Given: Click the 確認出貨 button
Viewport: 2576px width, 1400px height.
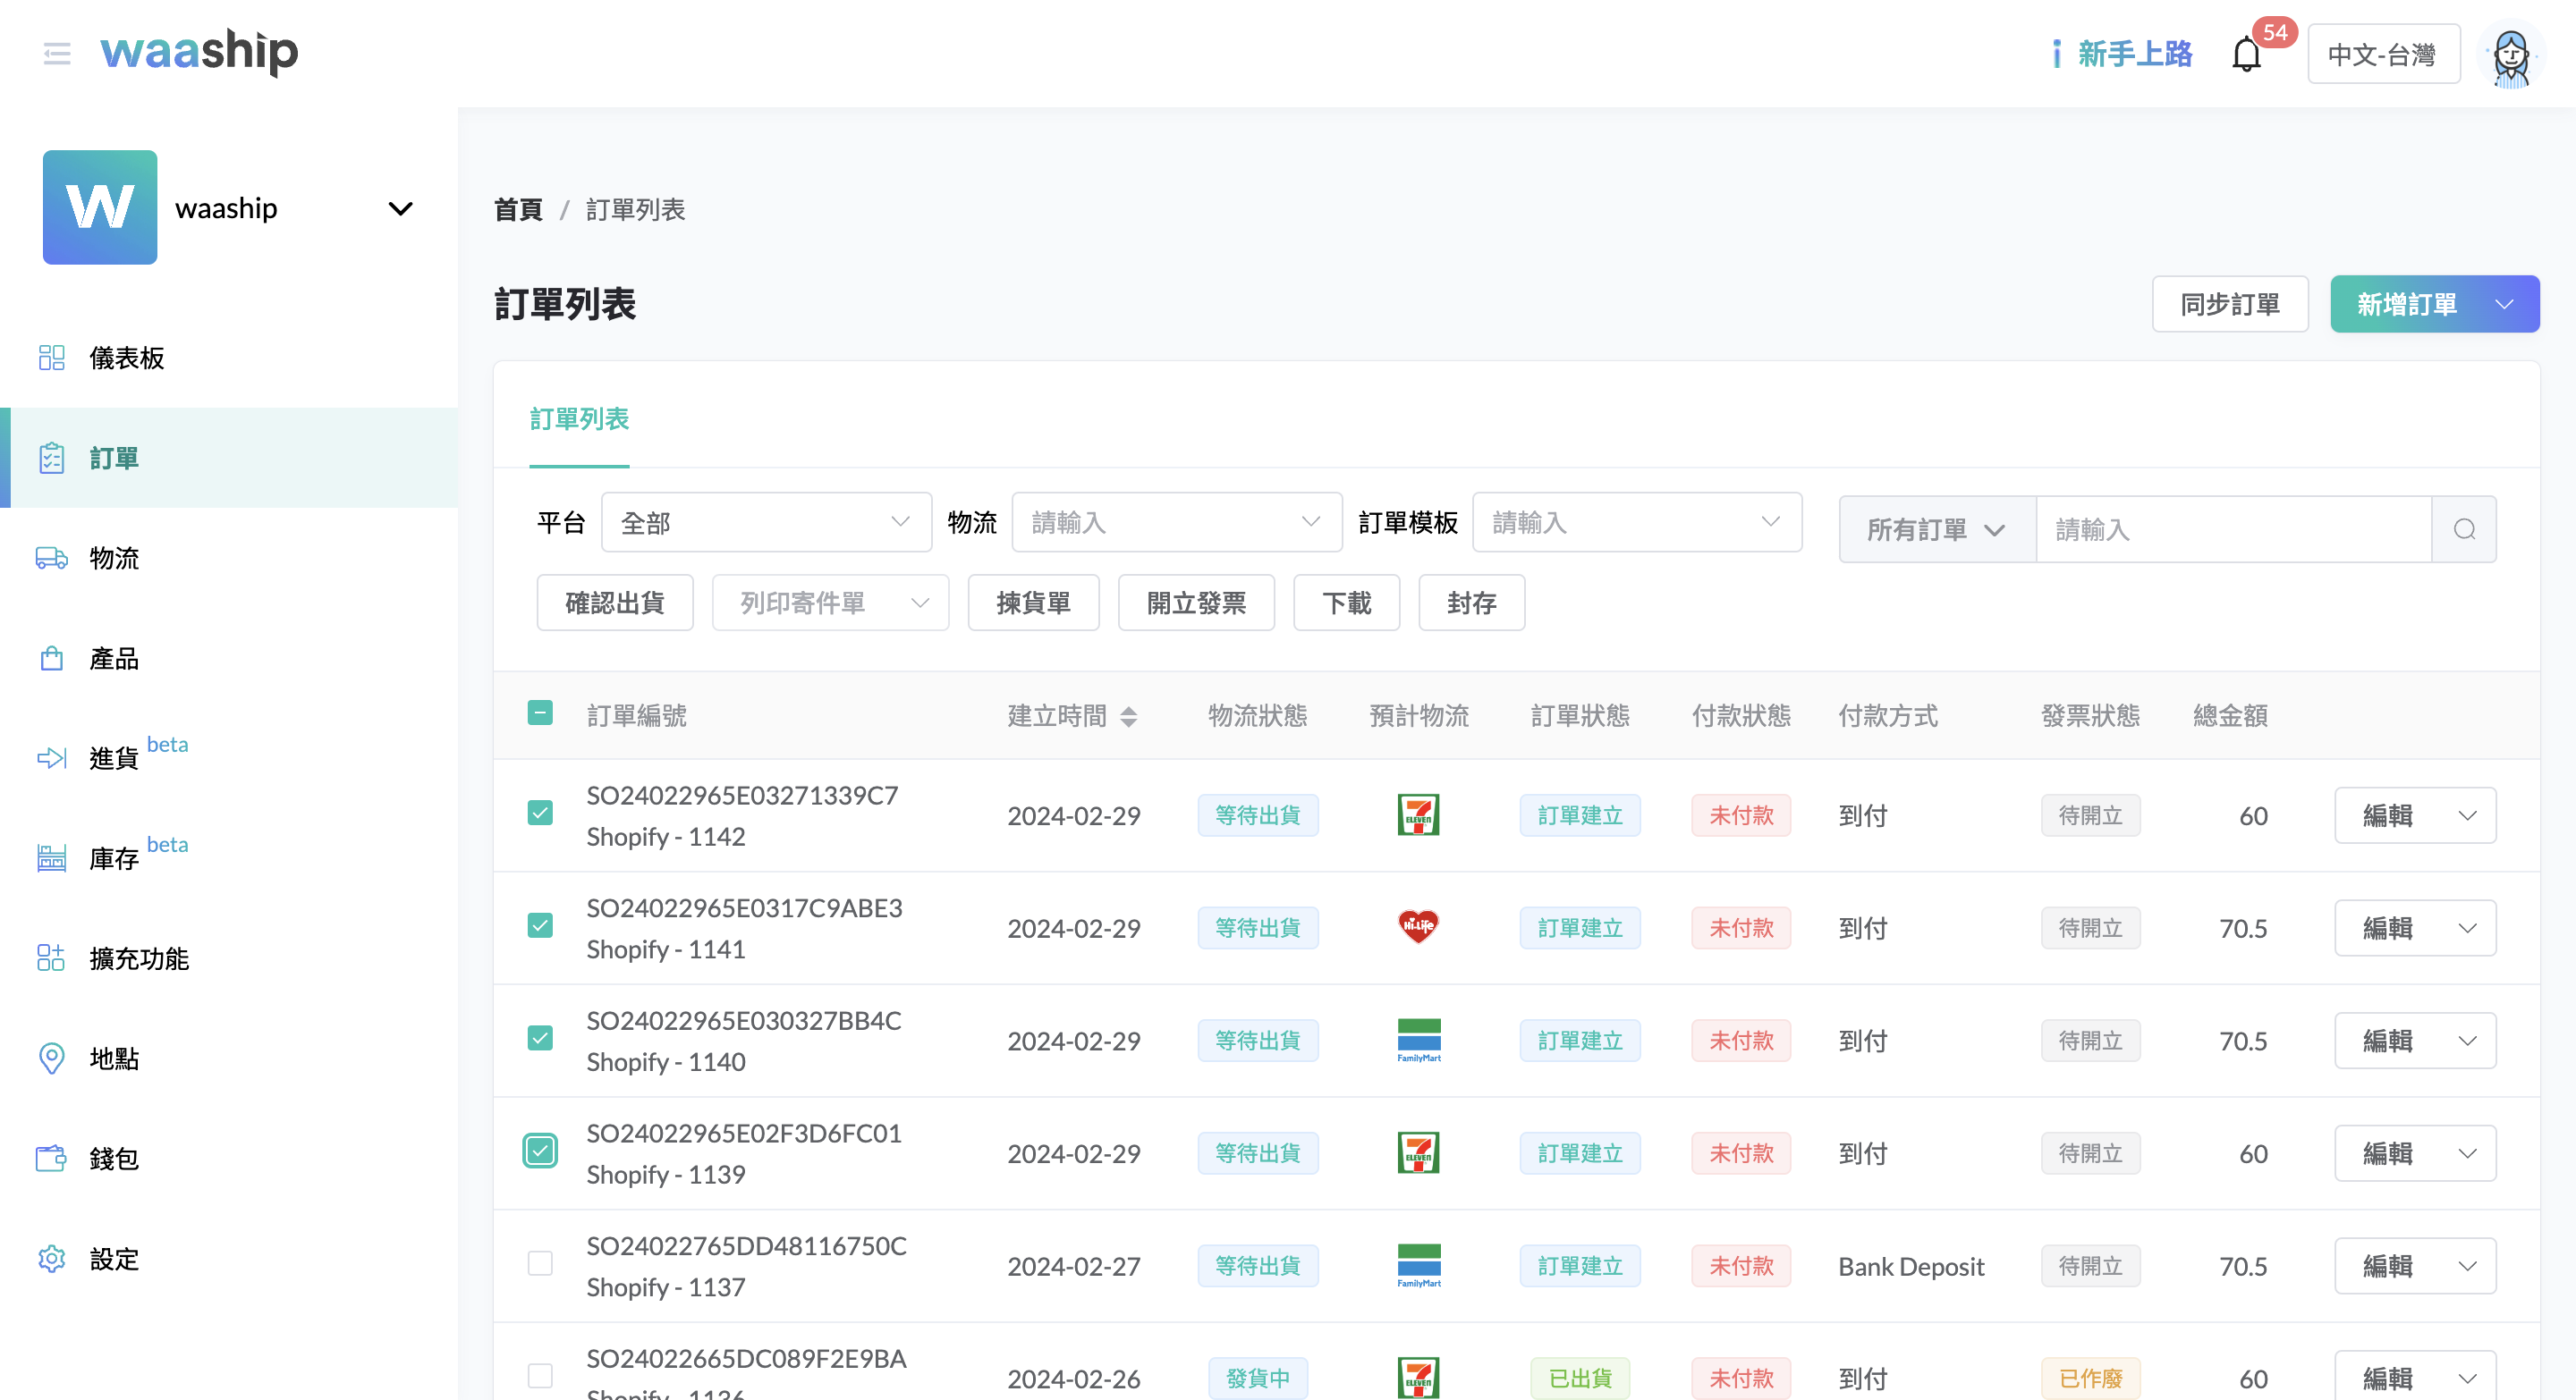Looking at the screenshot, I should click(x=614, y=603).
